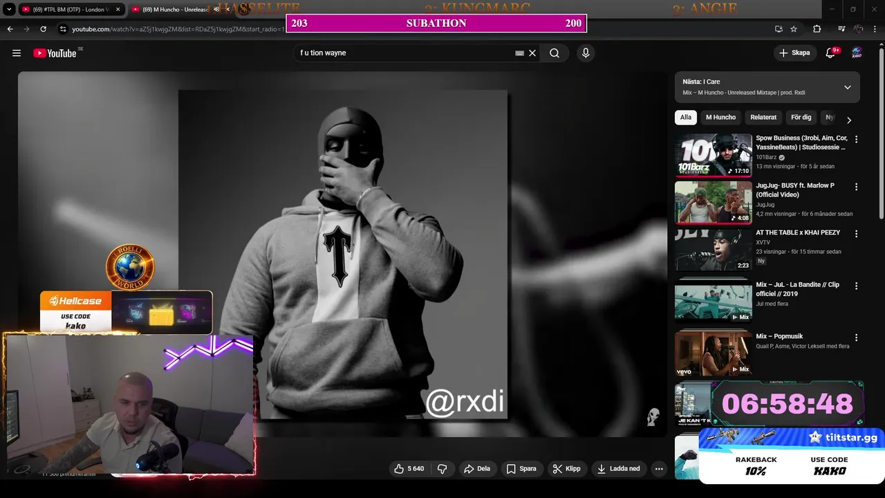The width and height of the screenshot is (885, 498).
Task: Click the Skapa create button
Action: pyautogui.click(x=794, y=53)
